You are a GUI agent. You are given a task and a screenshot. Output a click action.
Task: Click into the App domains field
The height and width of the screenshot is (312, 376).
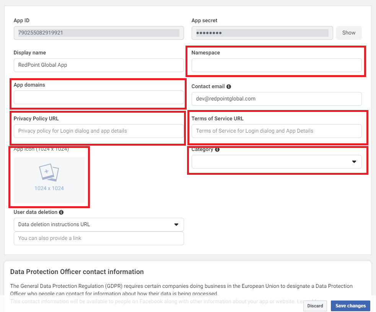99,97
